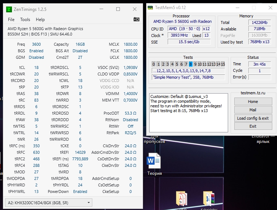Screen dimensions: 277x210
Task: Click the ProcODT value 53.3 Ω
Action: [x=130, y=113]
